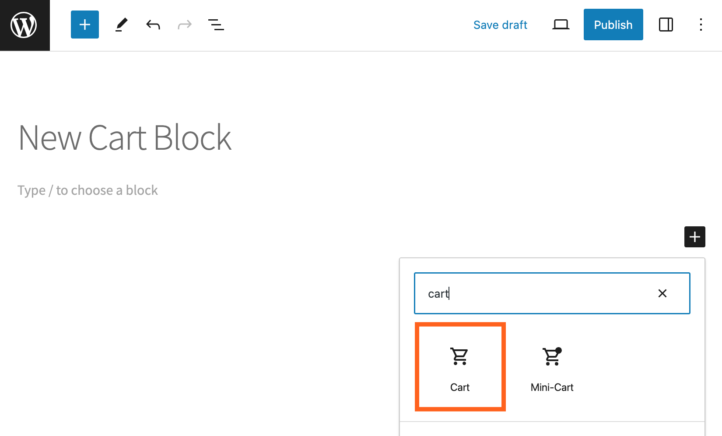Screen dimensions: 722x436
Task: Open the Document Overview list view
Action: click(x=216, y=25)
